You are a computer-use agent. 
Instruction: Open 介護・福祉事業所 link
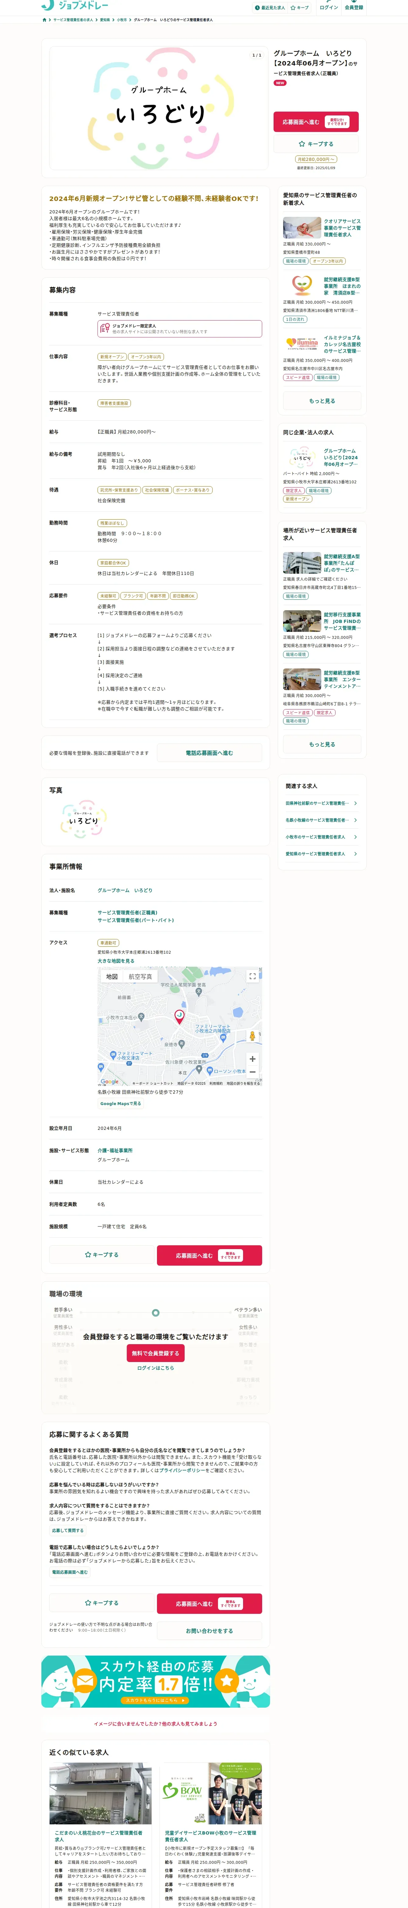[x=116, y=1150]
